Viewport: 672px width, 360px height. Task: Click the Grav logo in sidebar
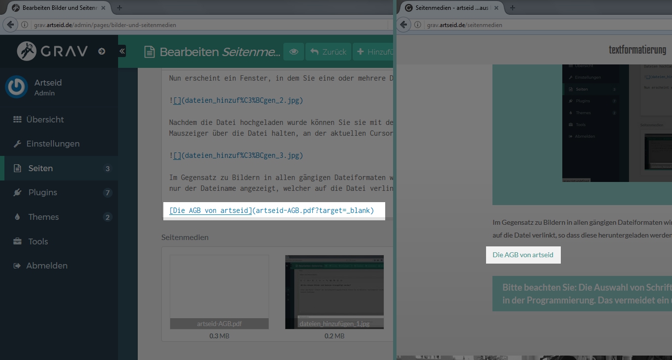point(52,51)
